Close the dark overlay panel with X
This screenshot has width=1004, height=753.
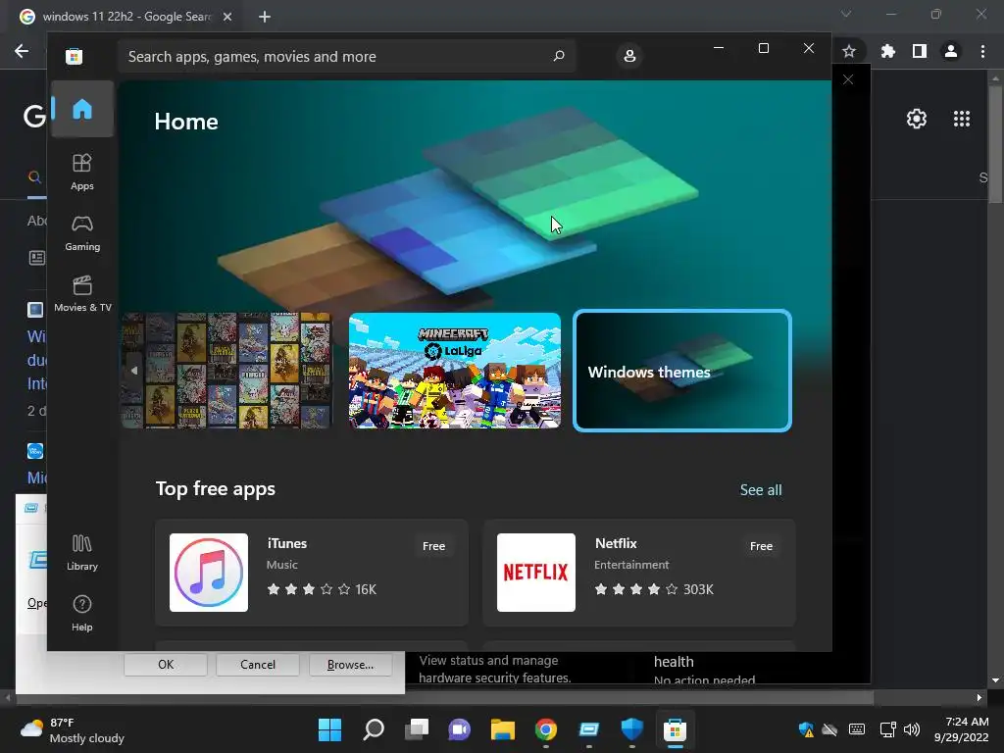coord(848,79)
